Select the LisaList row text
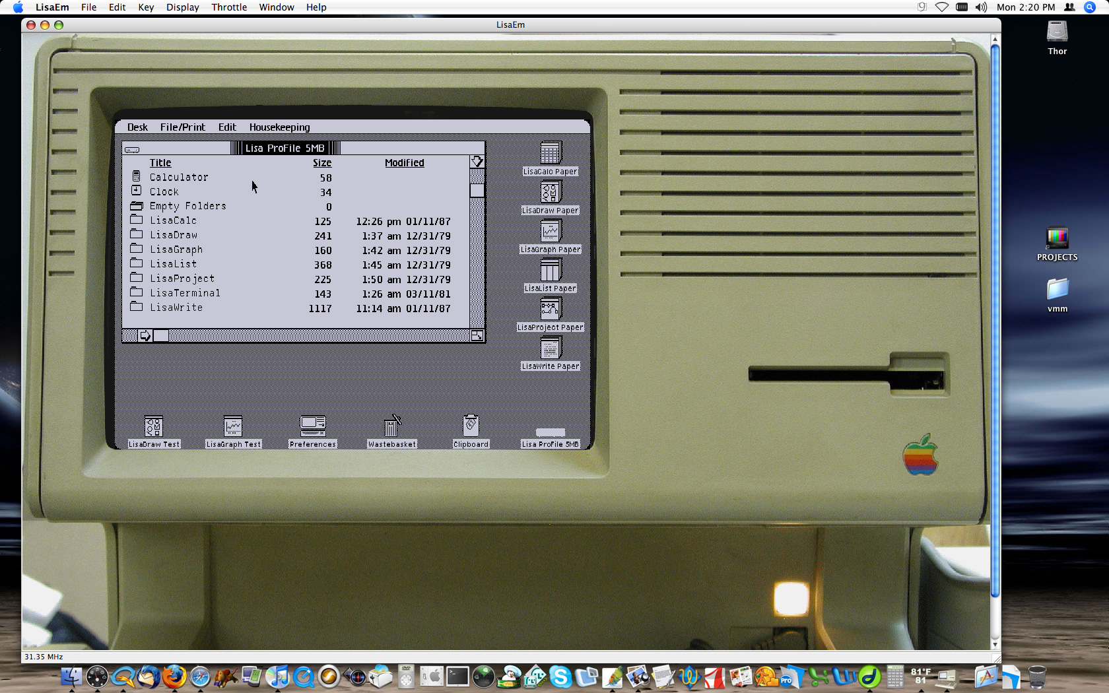This screenshot has height=693, width=1109. 173,264
